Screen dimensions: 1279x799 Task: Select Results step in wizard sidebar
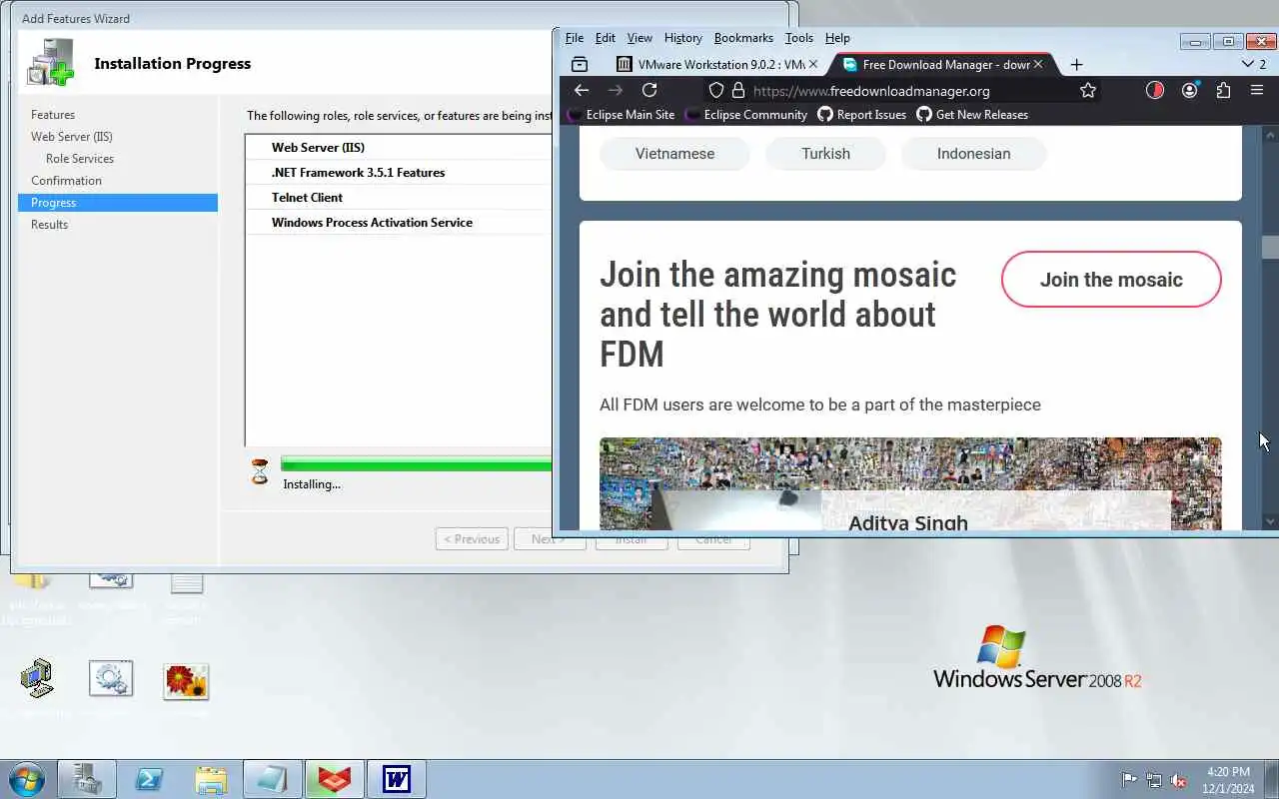coord(49,225)
